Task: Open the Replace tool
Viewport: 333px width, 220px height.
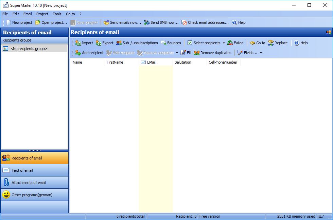Action: point(278,43)
